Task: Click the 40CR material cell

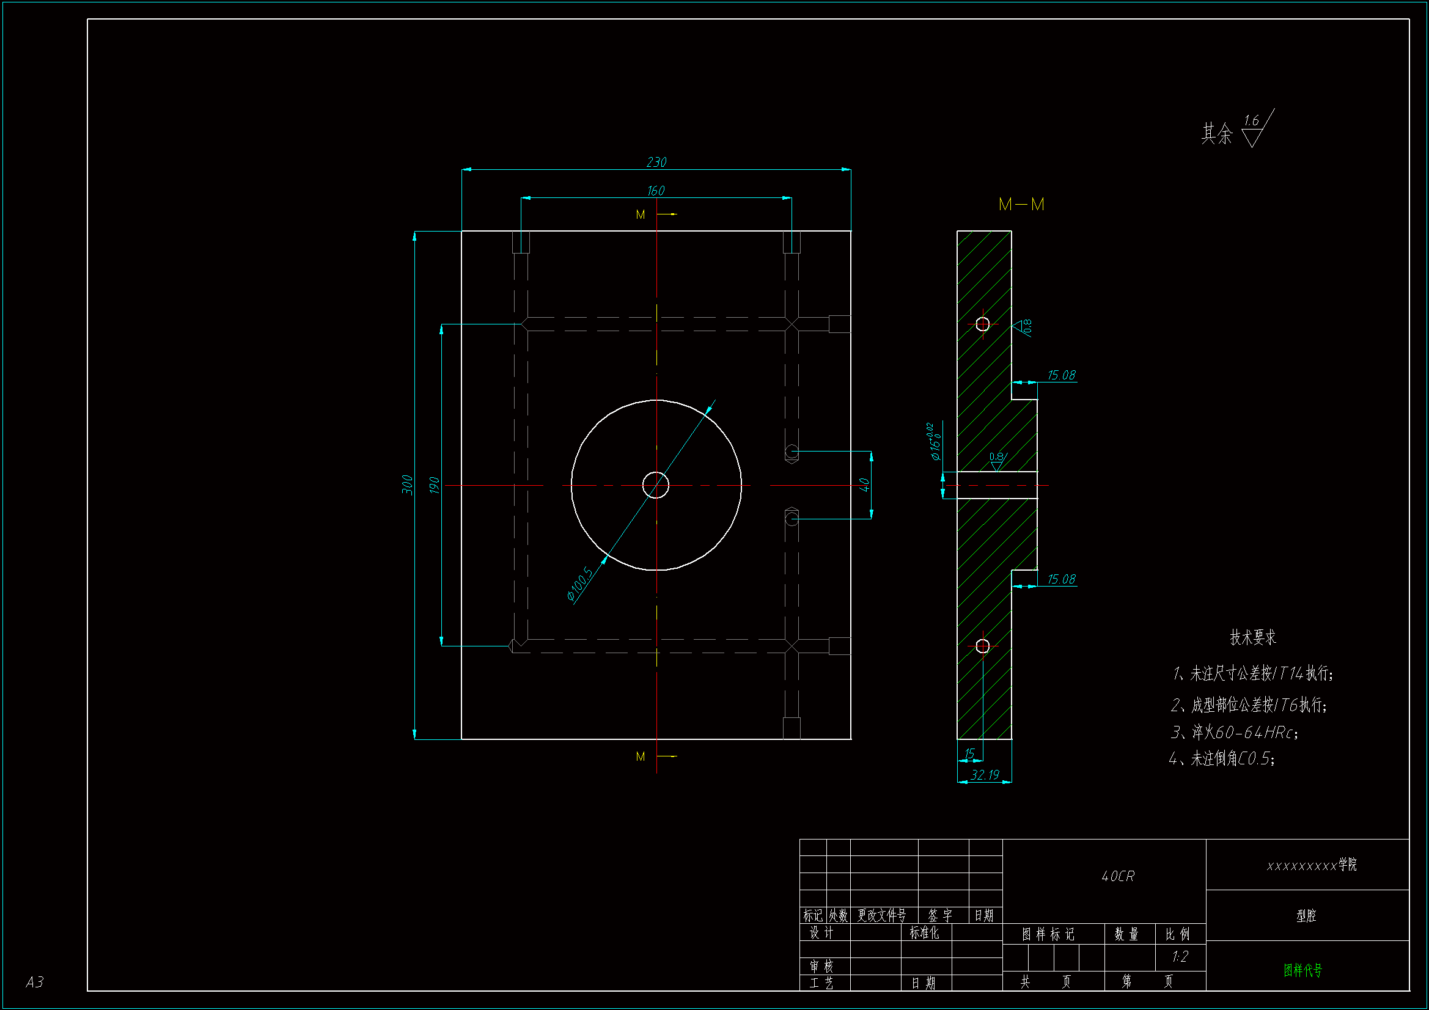Action: tap(1118, 876)
